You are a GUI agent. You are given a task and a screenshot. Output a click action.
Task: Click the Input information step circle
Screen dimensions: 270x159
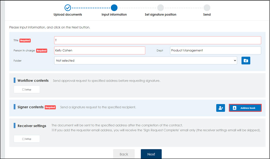tap(114, 8)
